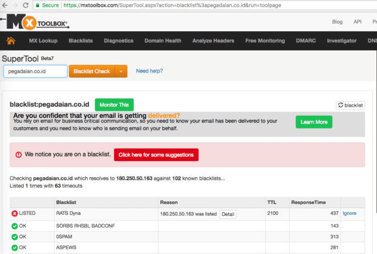Expand the Blacklist Check dropdown arrow
The height and width of the screenshot is (254, 377).
click(121, 71)
